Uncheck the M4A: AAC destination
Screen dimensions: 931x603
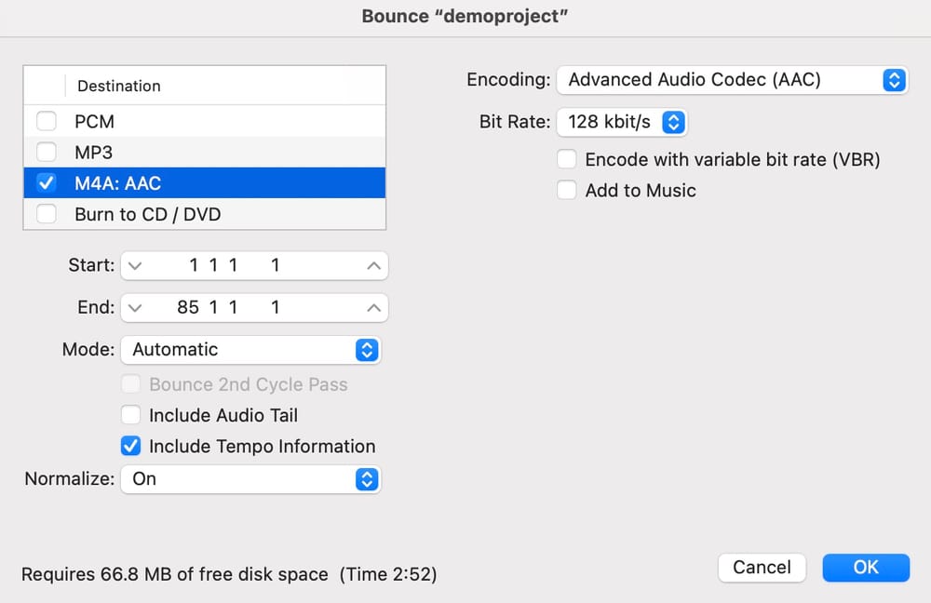[x=47, y=182]
